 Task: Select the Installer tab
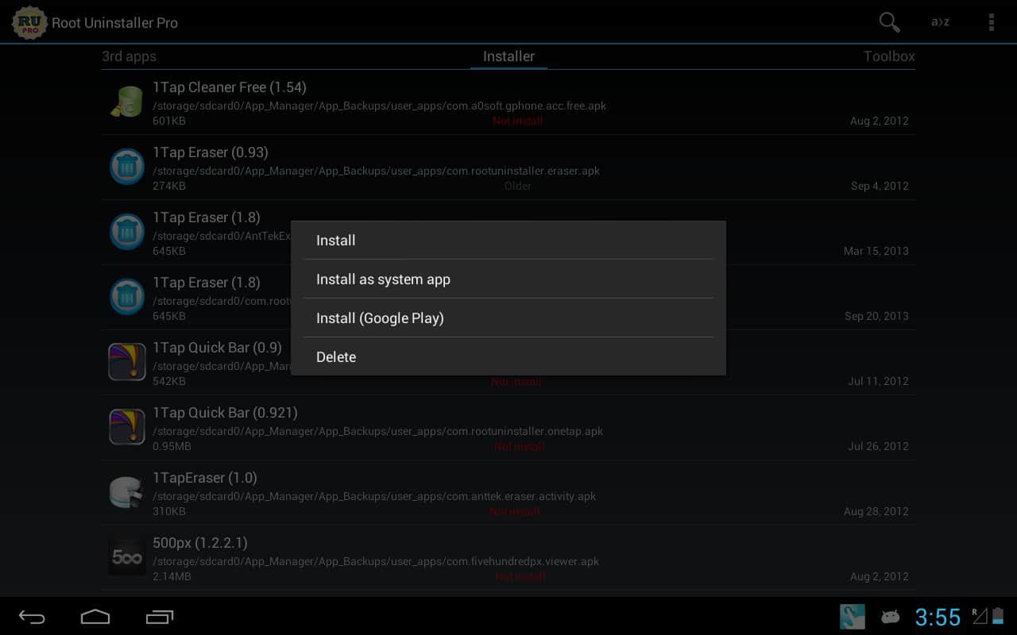point(508,56)
